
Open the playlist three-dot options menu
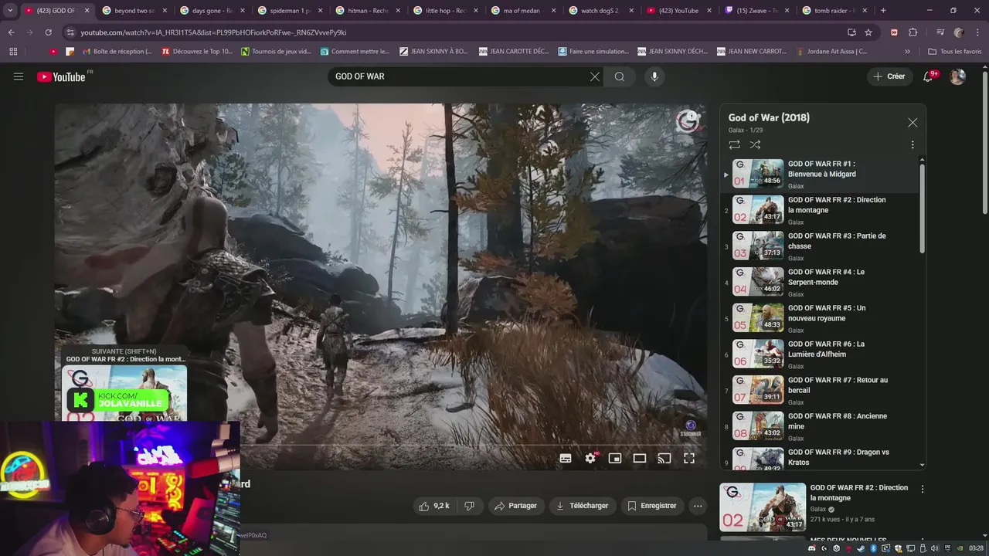(x=913, y=144)
